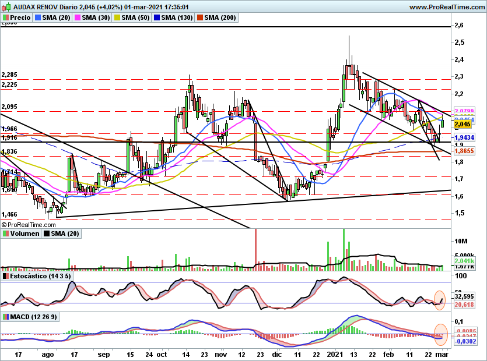Screen dimensions: 487x361
Task: Click the 20,618 stochastic value label
Action: point(464,305)
